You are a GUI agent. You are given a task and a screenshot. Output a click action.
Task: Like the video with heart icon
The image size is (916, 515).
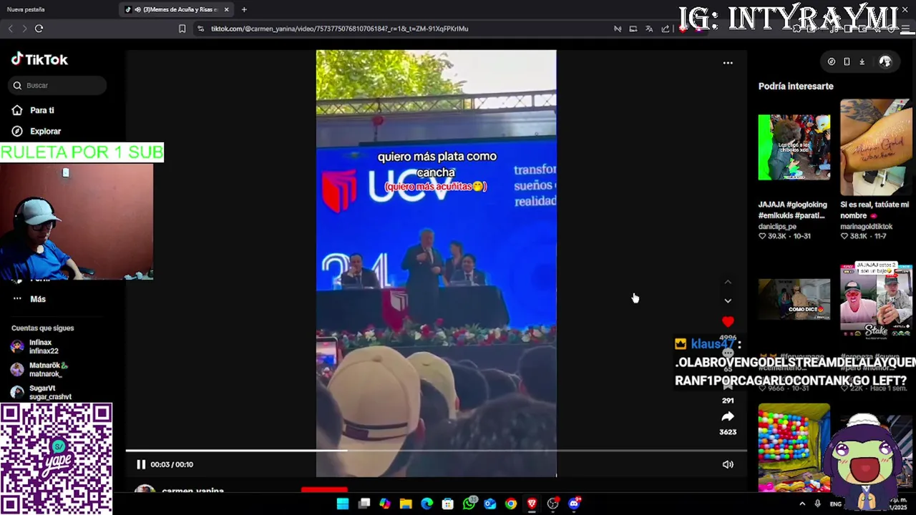pyautogui.click(x=728, y=322)
